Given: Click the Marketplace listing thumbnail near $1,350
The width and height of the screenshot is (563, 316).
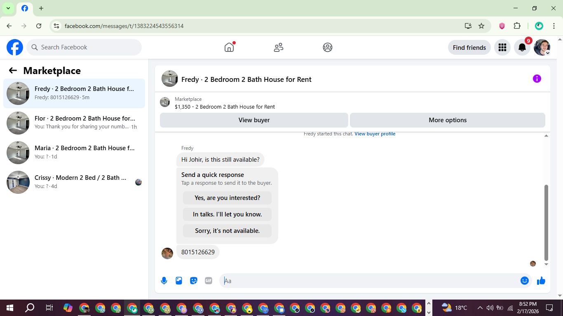Looking at the screenshot, I should pos(165,102).
